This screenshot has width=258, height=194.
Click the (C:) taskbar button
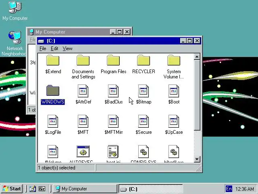(151, 189)
